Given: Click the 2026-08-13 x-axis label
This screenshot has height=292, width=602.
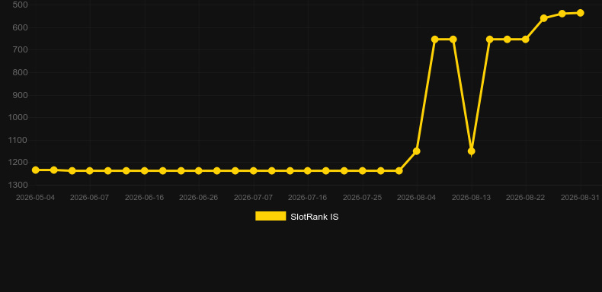Looking at the screenshot, I should tap(472, 198).
